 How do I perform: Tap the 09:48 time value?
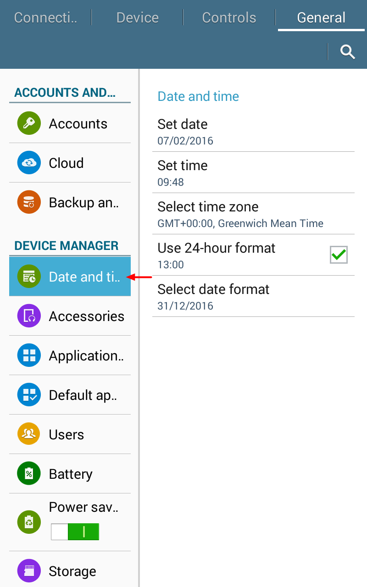[x=171, y=182]
